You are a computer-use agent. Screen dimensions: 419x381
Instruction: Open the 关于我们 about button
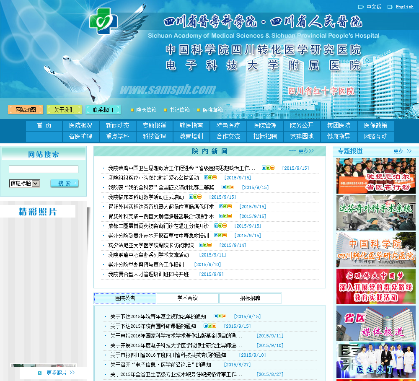coord(64,110)
